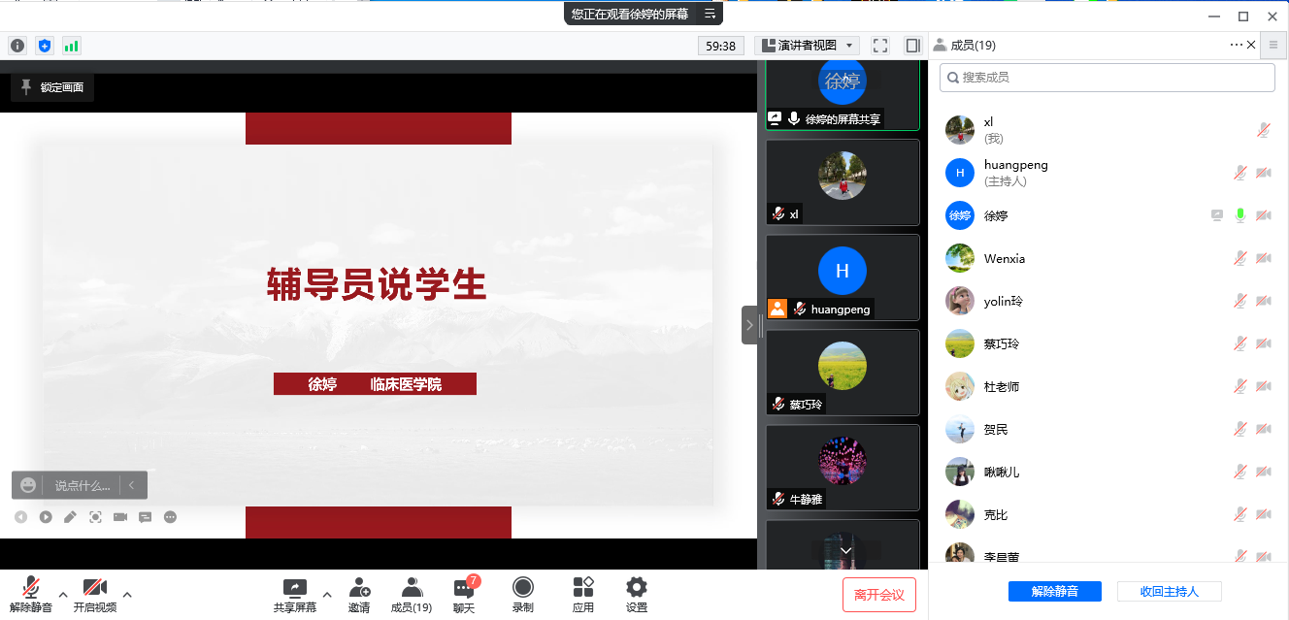The height and width of the screenshot is (620, 1289).
Task: Open the 演讲者视图 view dropdown
Action: 807,46
